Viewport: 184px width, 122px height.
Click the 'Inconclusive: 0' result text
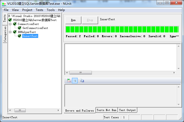132,36
